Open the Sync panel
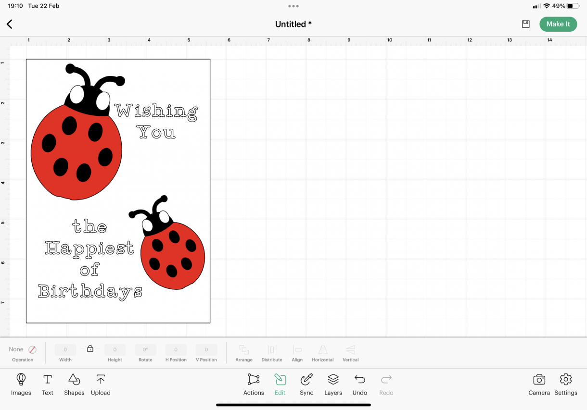 point(306,385)
